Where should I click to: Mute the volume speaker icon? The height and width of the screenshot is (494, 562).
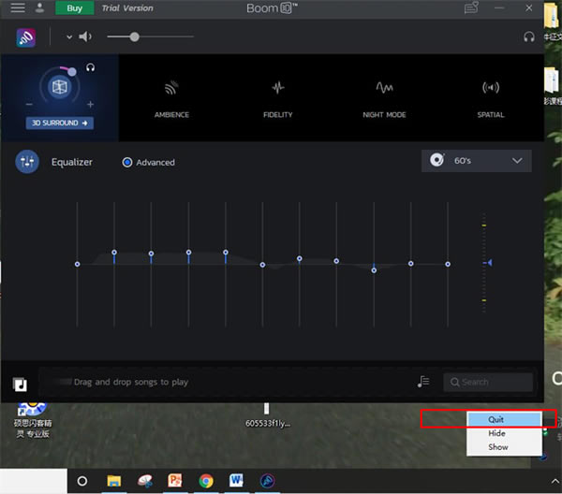point(86,37)
